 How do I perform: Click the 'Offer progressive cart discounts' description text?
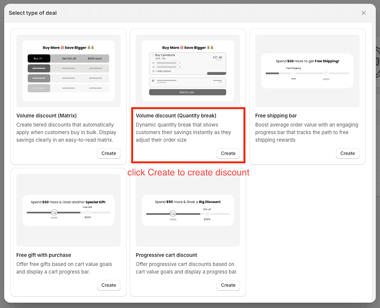tap(187, 268)
